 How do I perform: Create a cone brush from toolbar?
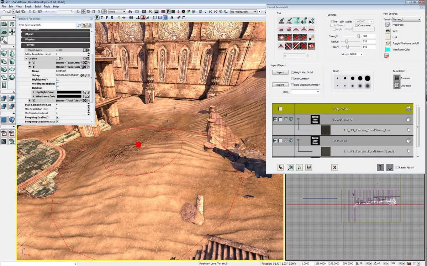point(12,53)
